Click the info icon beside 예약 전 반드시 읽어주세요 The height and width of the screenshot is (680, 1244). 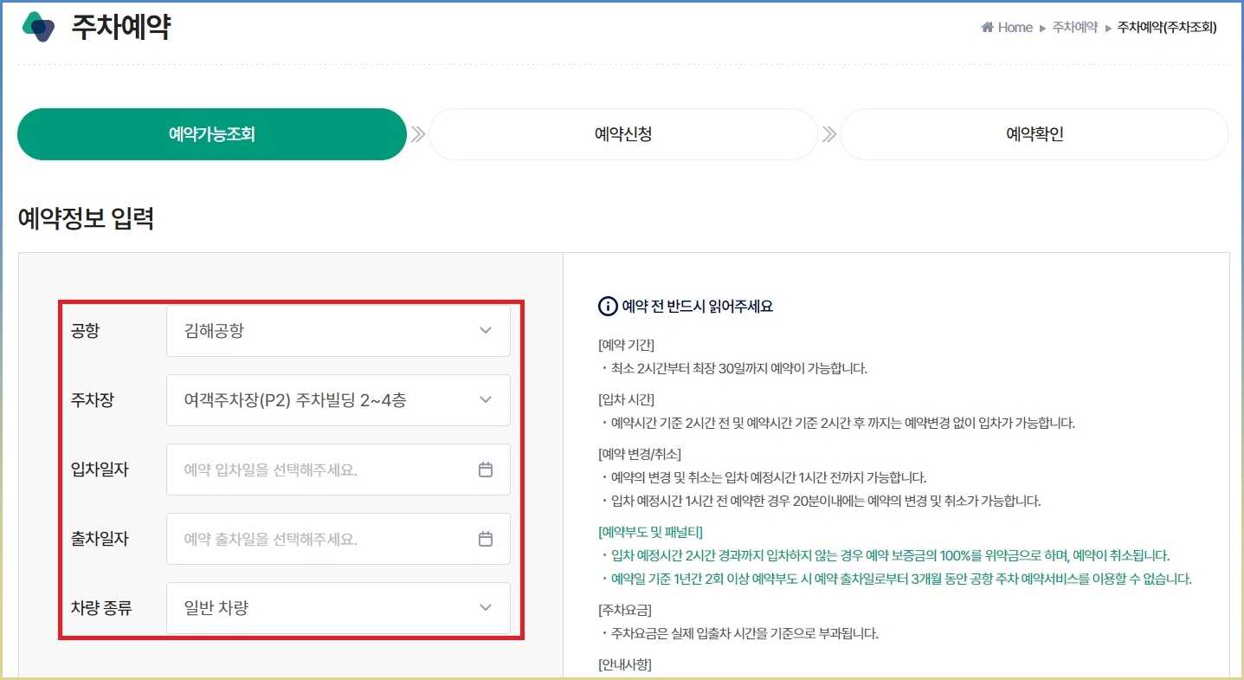click(x=606, y=306)
